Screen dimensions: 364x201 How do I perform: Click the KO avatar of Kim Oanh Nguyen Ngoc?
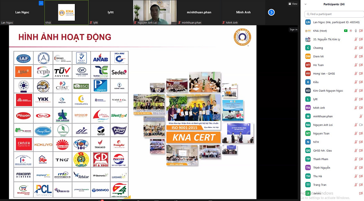(308, 91)
